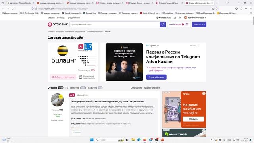Open the review title about смартфона-китайца
Image resolution: width=254 pixels, height=143 pixels.
pos(108,102)
